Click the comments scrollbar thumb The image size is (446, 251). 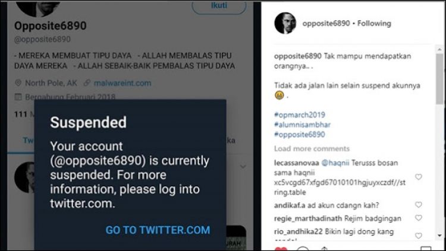pos(439,78)
